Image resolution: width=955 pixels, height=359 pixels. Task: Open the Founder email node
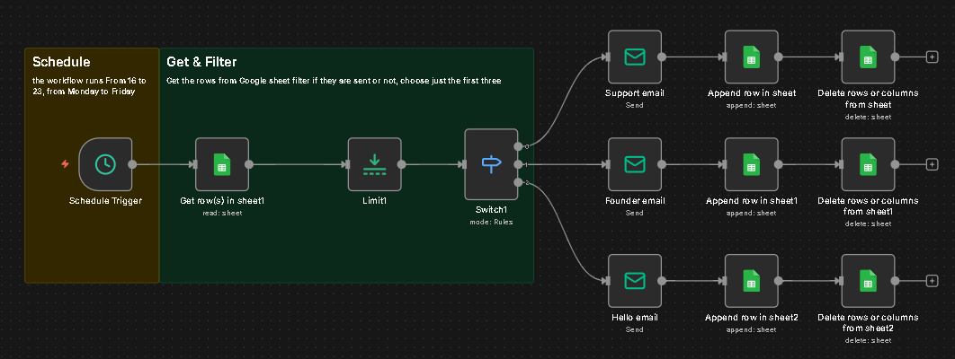[635, 164]
